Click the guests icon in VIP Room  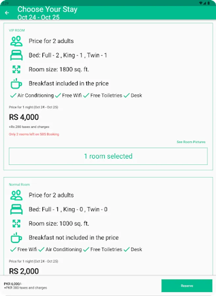[16, 41]
